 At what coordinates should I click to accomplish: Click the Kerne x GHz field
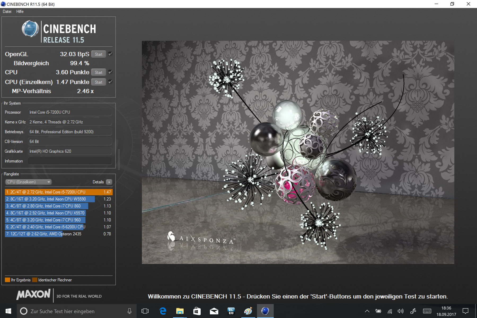coord(70,122)
